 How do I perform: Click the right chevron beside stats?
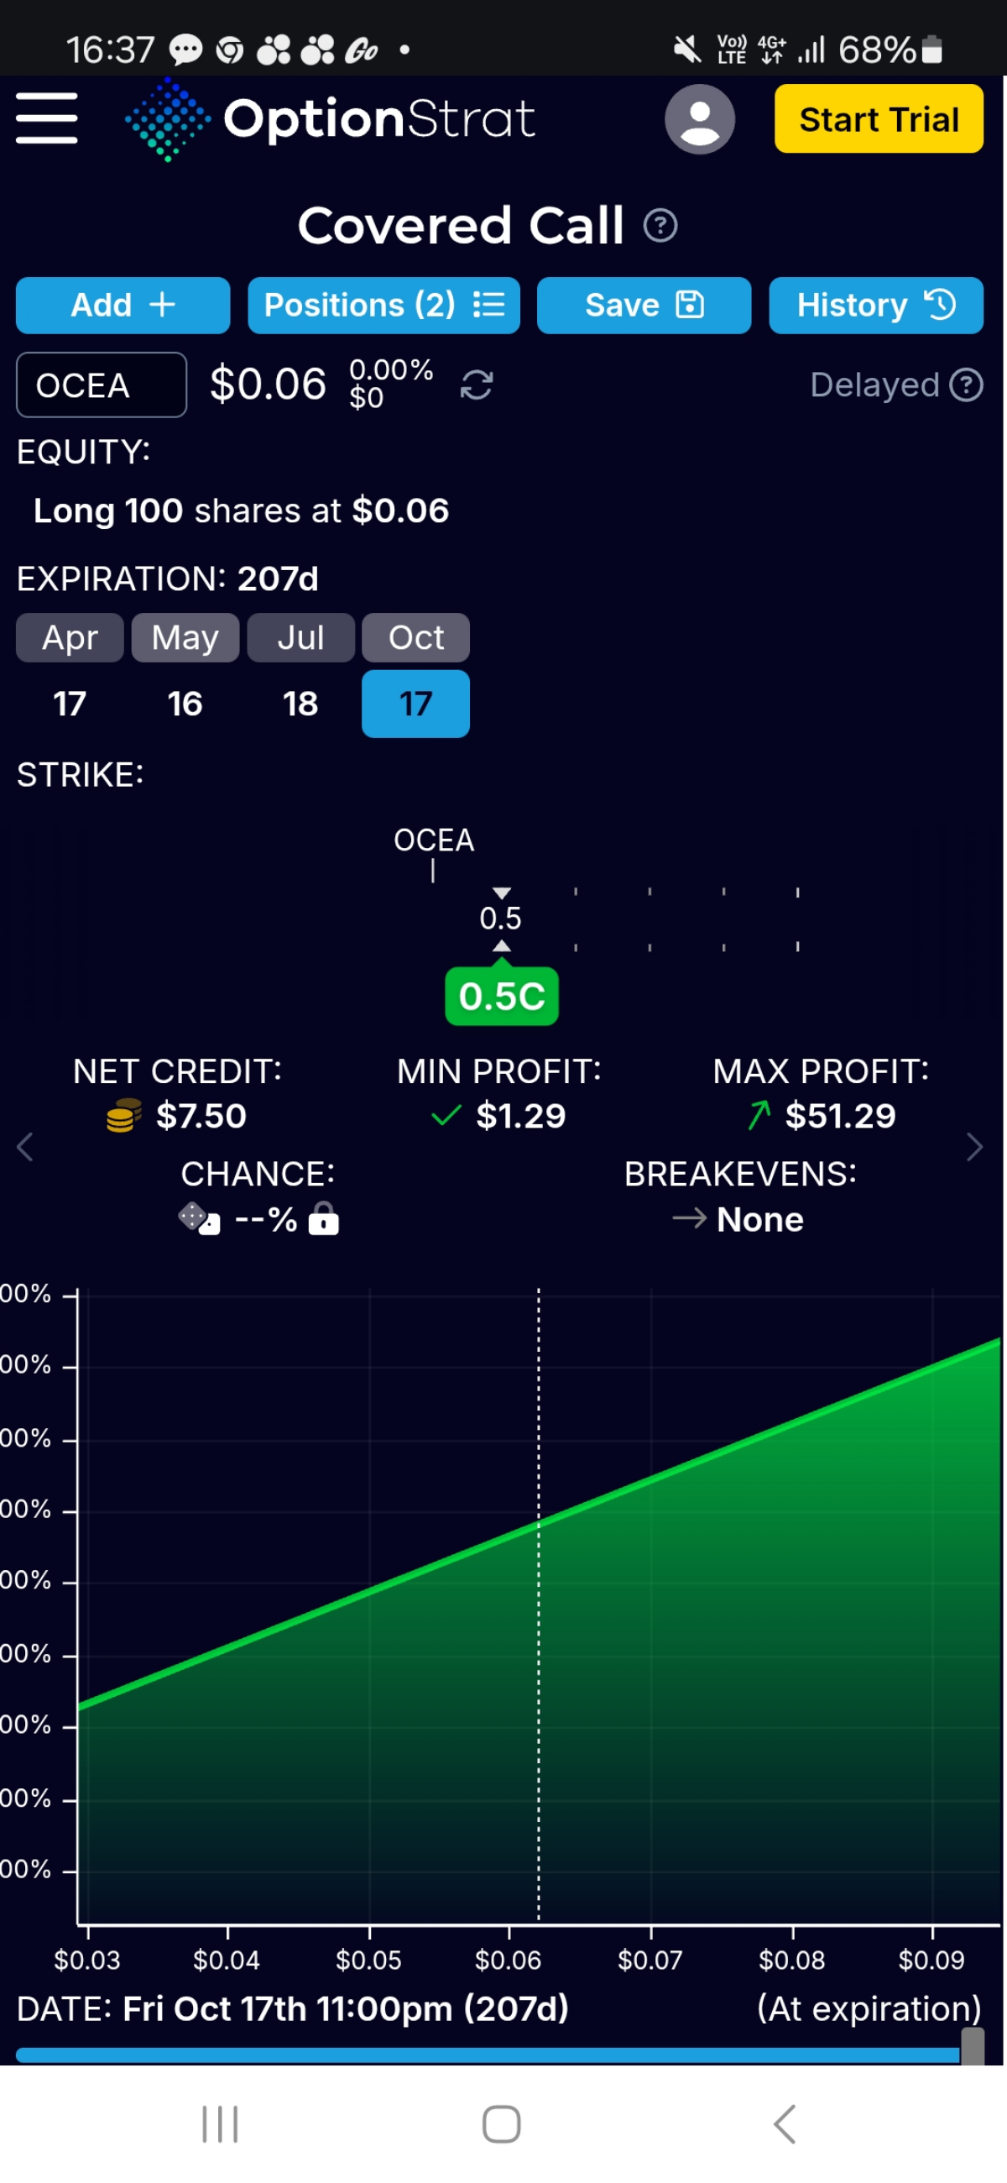(x=975, y=1147)
